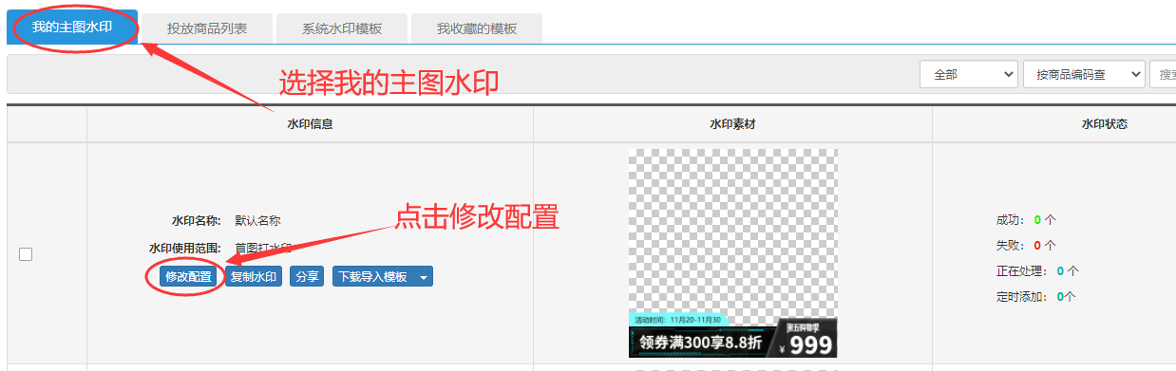The image size is (1176, 371).
Task: Expand the 全部 filter dropdown
Action: (x=969, y=74)
